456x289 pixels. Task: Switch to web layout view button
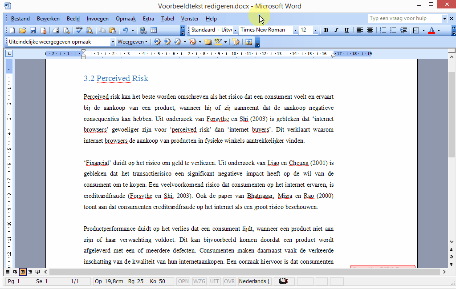pyautogui.click(x=15, y=272)
